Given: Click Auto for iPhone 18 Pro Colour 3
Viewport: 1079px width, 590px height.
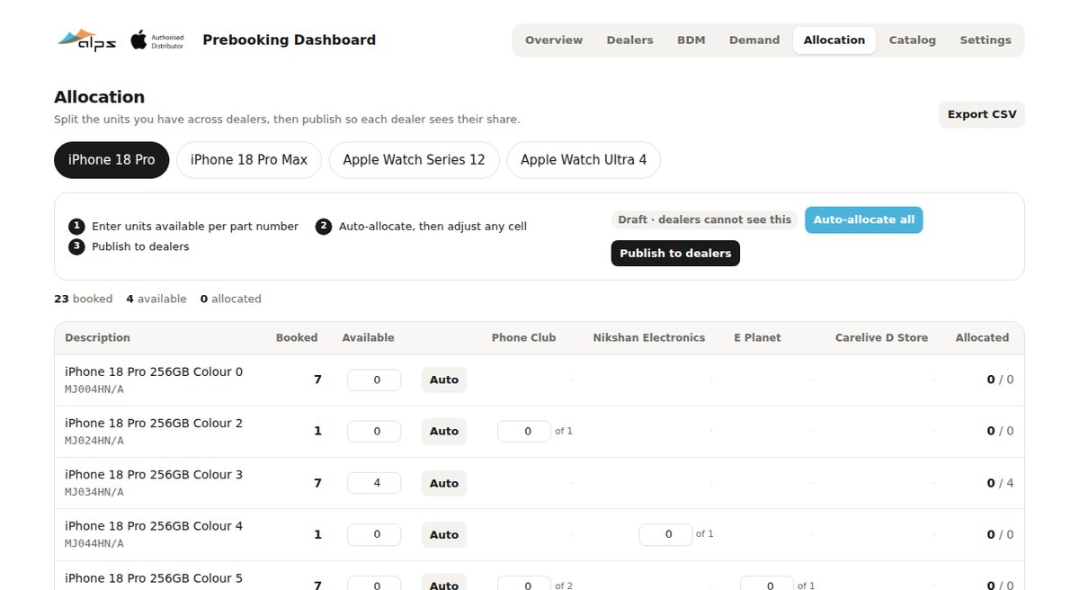Looking at the screenshot, I should 444,483.
